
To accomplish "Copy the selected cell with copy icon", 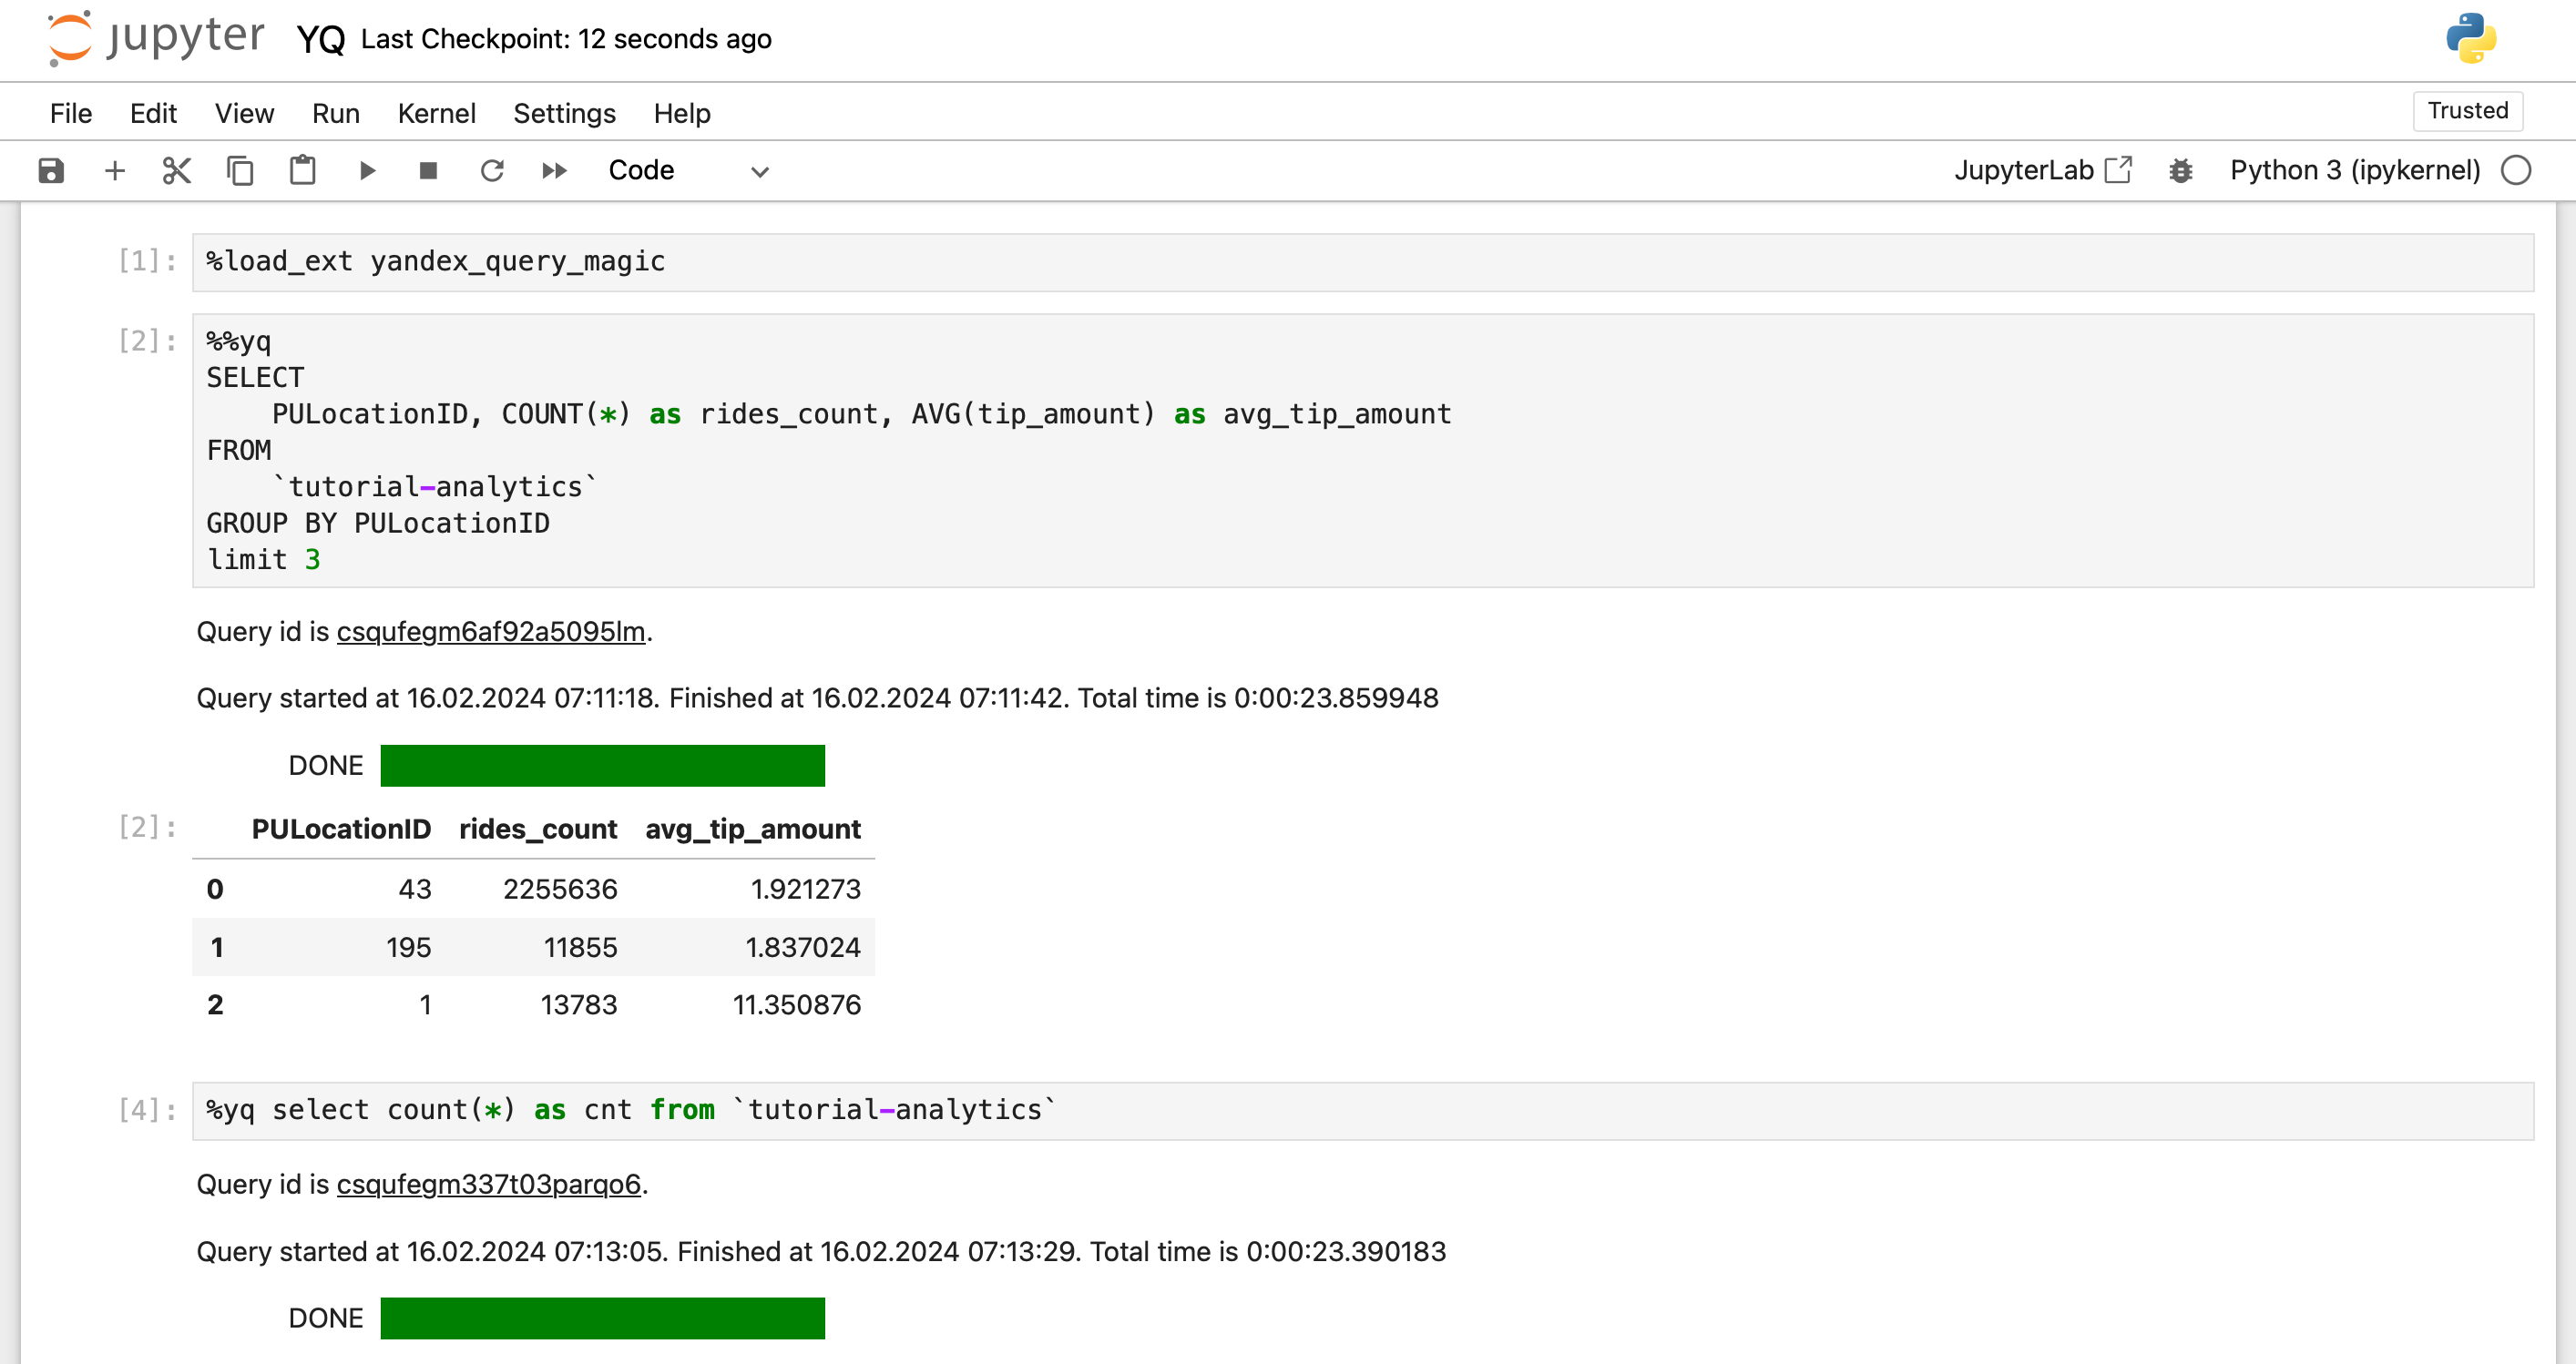I will (x=239, y=170).
